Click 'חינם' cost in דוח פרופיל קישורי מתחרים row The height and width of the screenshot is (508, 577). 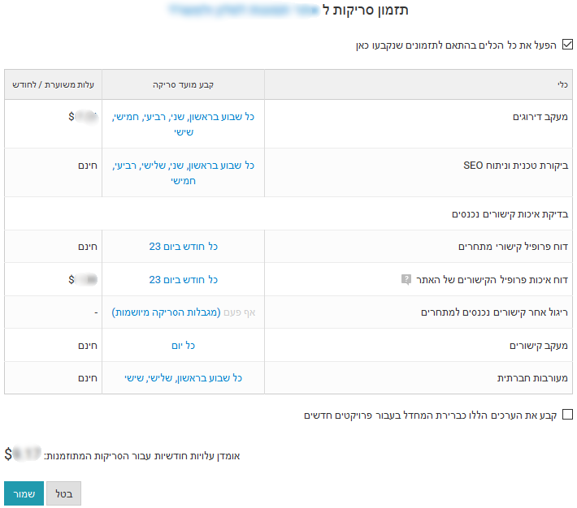(x=88, y=247)
